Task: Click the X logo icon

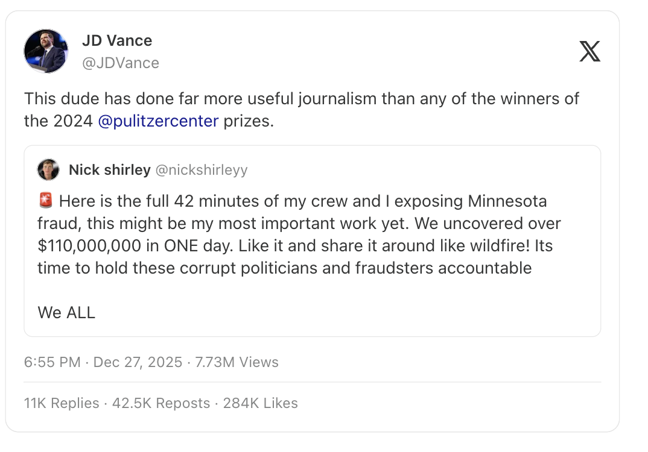Action: [589, 51]
